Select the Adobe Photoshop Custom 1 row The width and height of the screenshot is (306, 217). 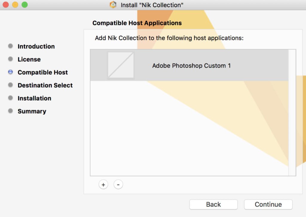(189, 65)
